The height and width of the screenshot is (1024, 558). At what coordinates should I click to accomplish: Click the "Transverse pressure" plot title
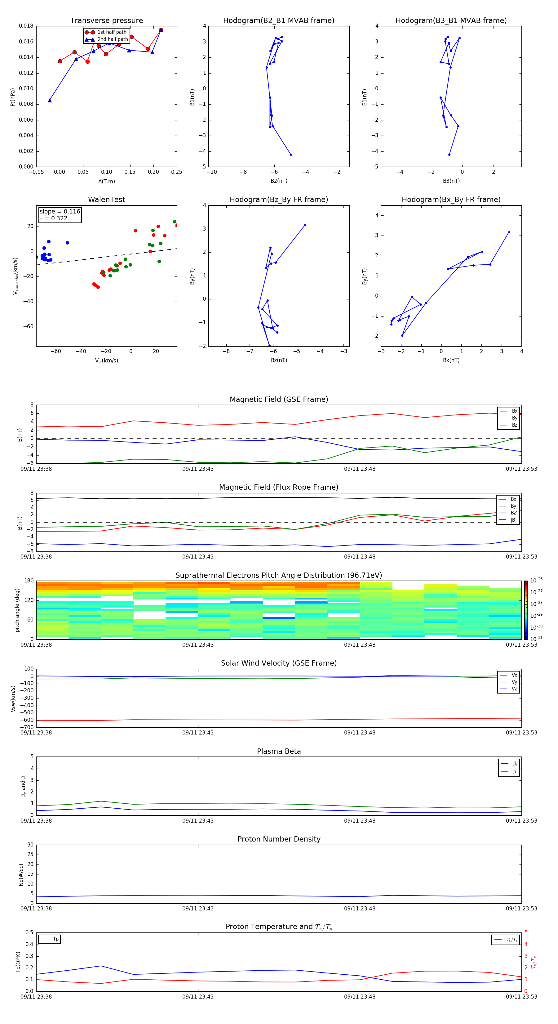tap(106, 21)
